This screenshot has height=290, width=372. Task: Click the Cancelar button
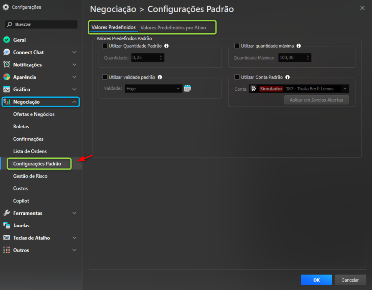click(x=350, y=280)
